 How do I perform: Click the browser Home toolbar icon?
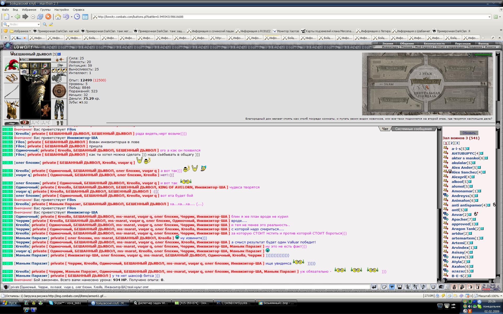(x=58, y=17)
